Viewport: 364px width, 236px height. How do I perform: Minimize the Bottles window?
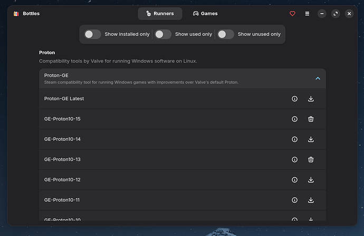tap(322, 14)
